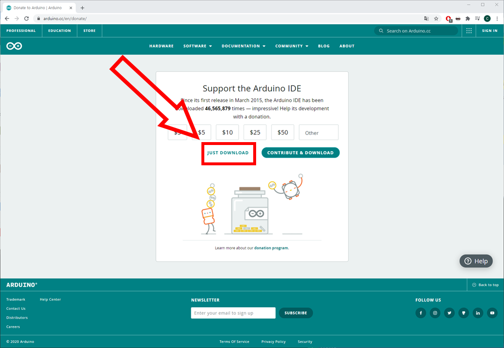The image size is (504, 348).
Task: Bookmark this page with the star icon
Action: click(x=436, y=19)
